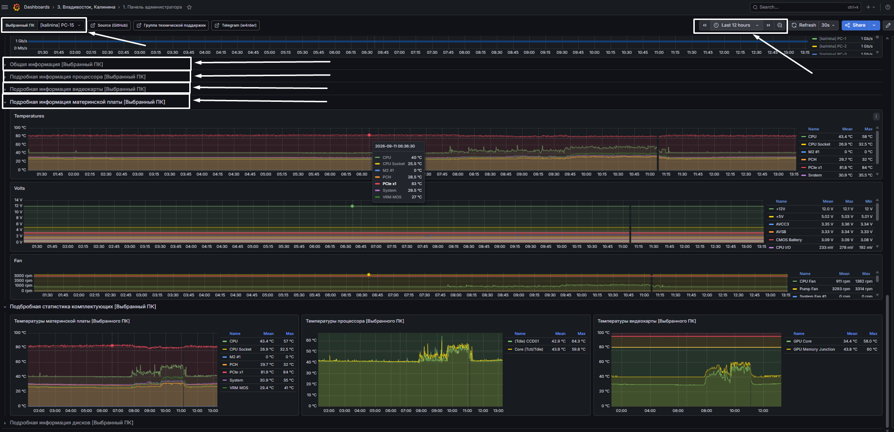The height and width of the screenshot is (432, 894).
Task: Open the Выбранный ПК [kalinina] PC-15 dropdown
Action: click(x=61, y=25)
